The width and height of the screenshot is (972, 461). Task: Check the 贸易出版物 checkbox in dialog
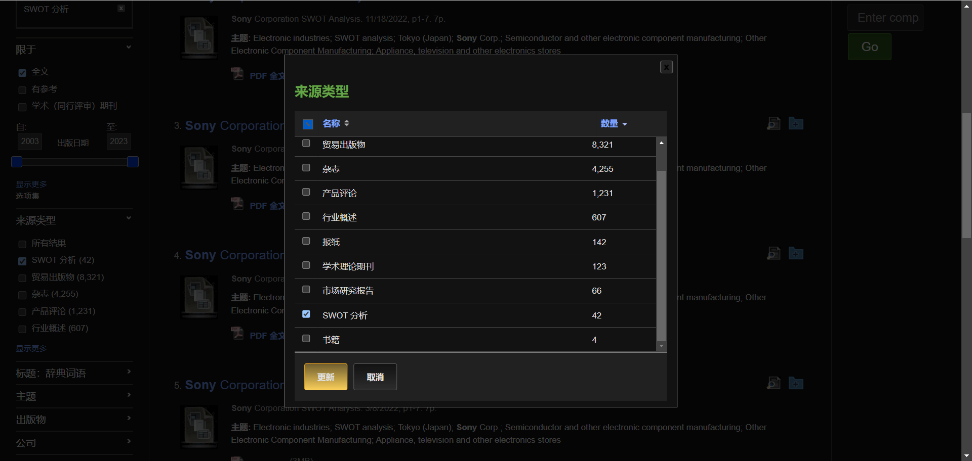tap(306, 144)
